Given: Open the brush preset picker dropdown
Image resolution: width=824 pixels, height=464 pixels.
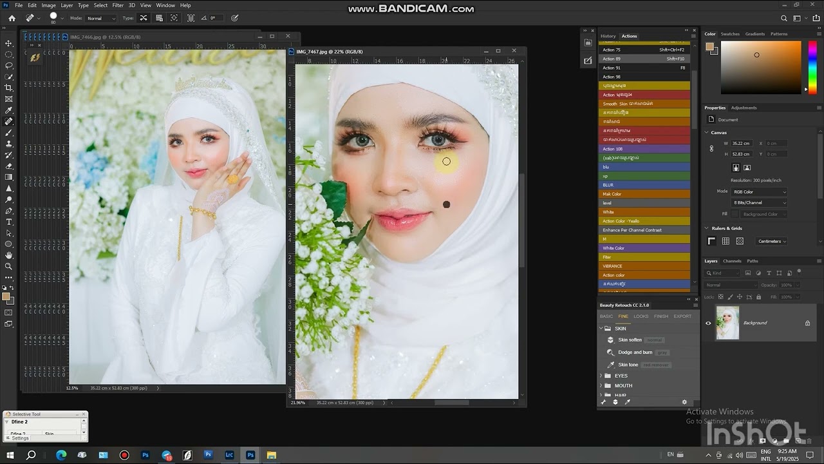Looking at the screenshot, I should (x=62, y=18).
